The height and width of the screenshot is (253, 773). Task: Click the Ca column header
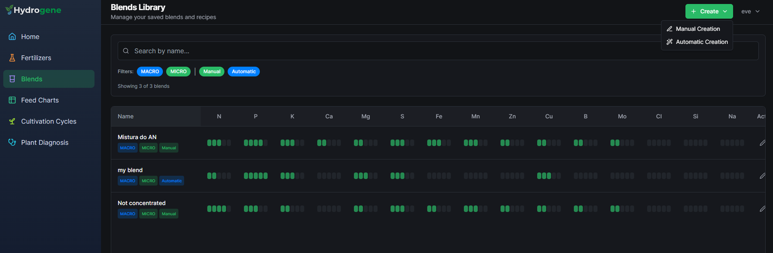(x=329, y=116)
